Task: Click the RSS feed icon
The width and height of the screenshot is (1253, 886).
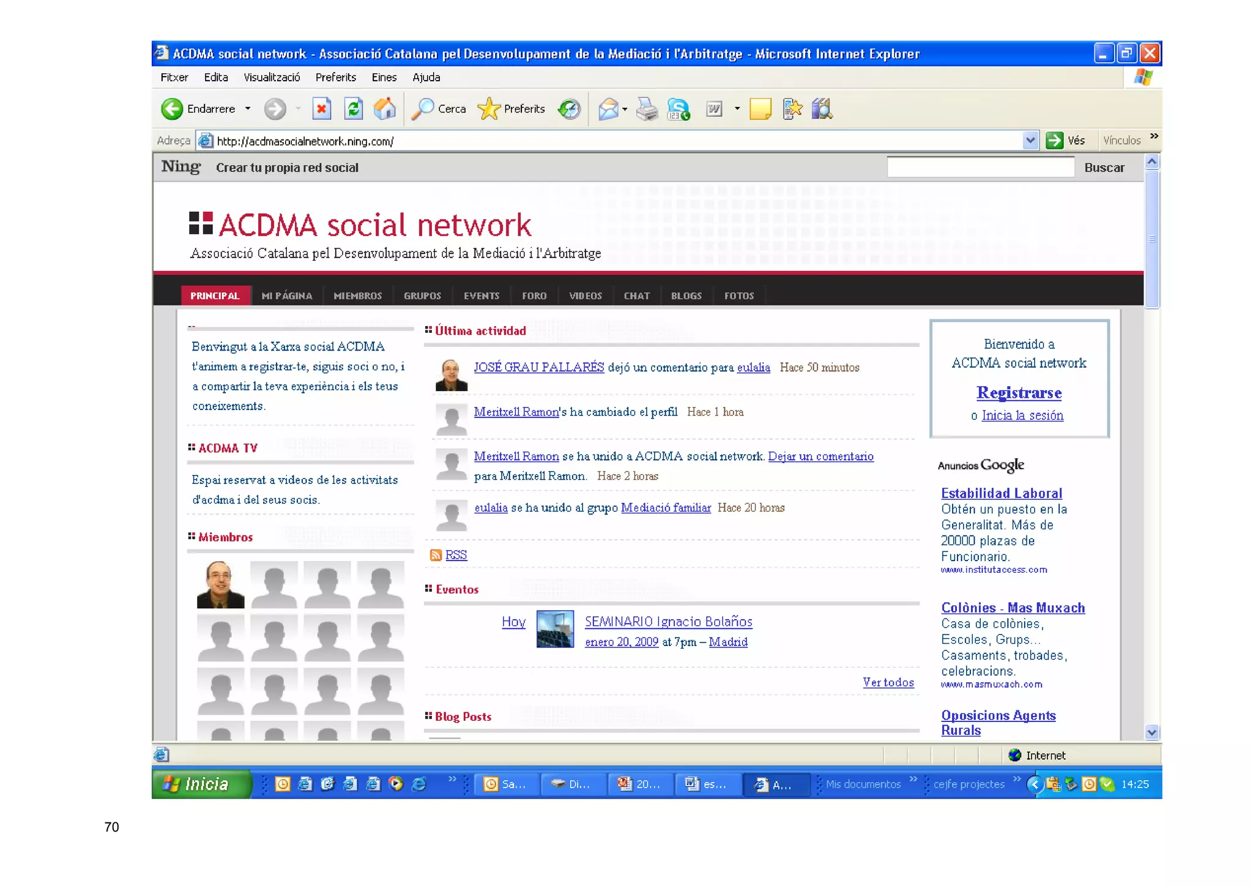Action: coord(436,555)
